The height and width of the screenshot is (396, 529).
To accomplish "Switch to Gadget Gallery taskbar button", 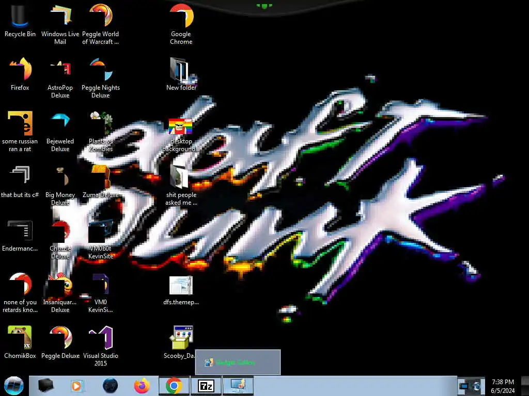I will [238, 386].
